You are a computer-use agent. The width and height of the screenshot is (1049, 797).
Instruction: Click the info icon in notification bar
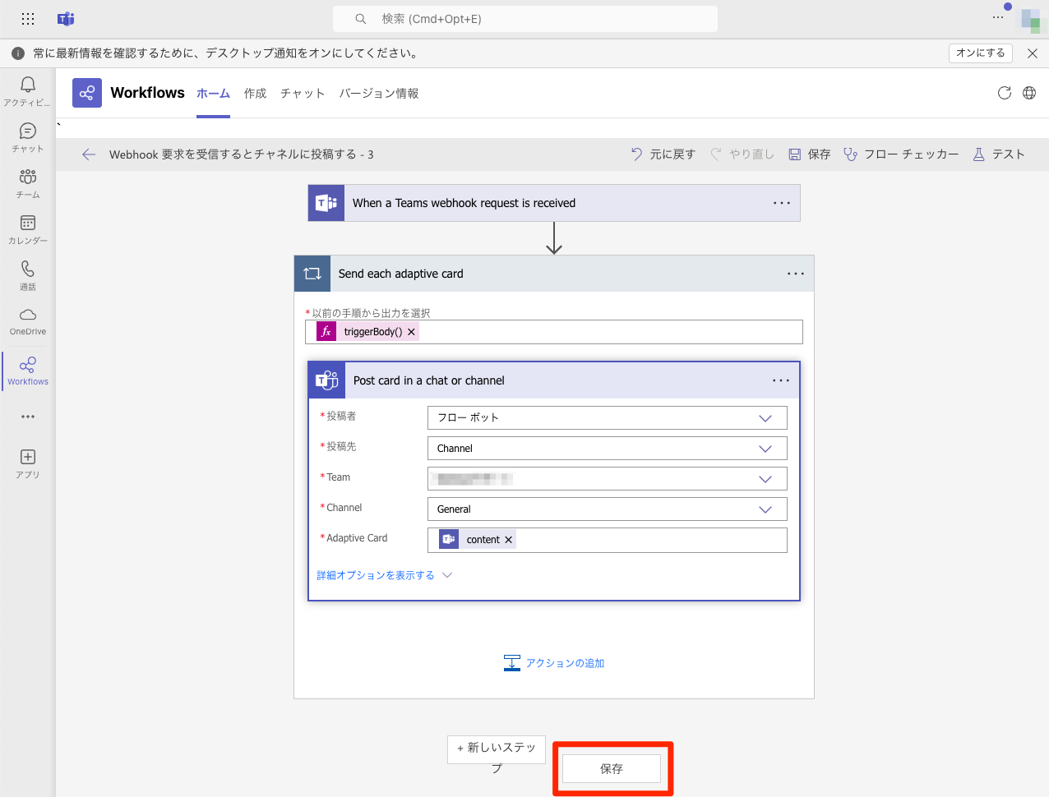click(x=18, y=53)
